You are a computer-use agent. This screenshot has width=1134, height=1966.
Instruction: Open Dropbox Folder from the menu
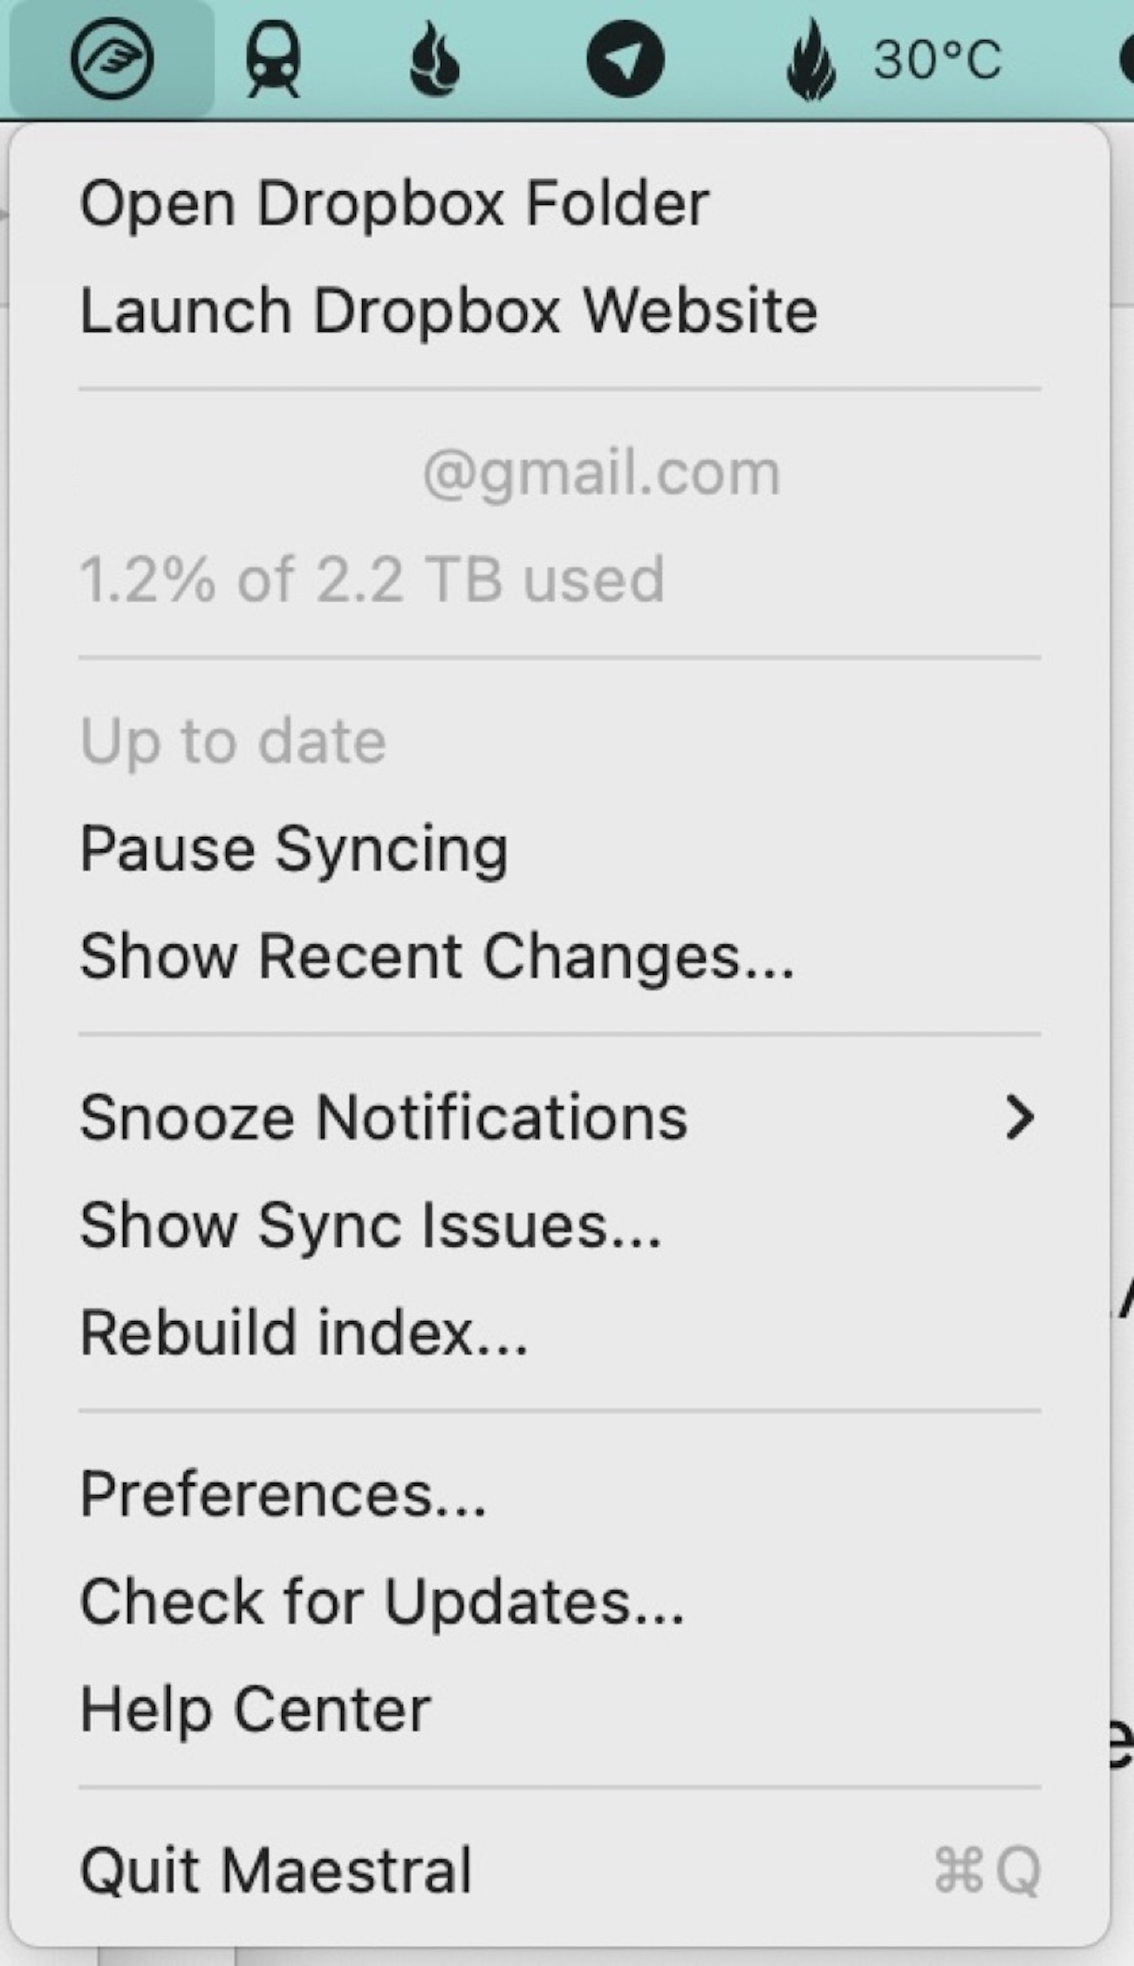[394, 204]
